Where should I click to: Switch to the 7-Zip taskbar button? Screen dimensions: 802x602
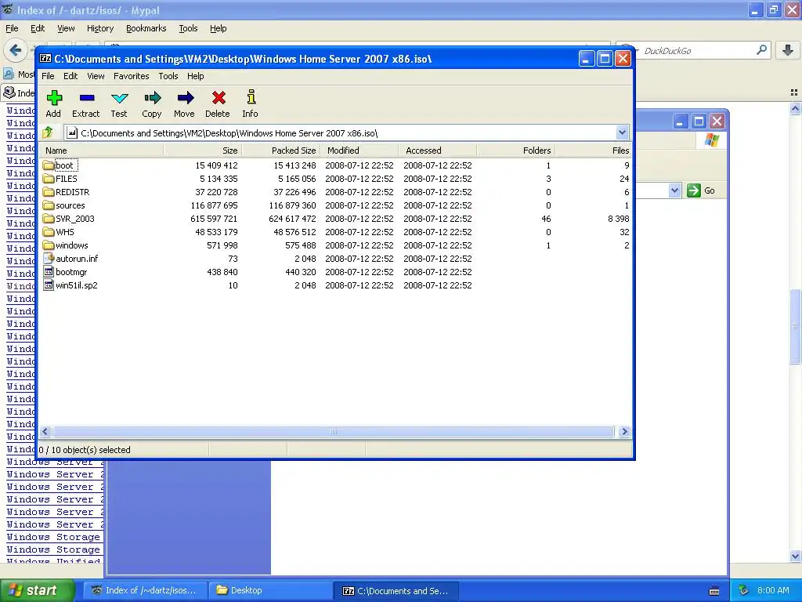pos(396,591)
